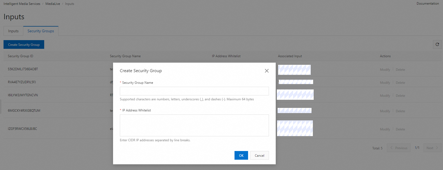Open the MediaLive breadcrumb link
Screen dimensions: 443x170
53,4
